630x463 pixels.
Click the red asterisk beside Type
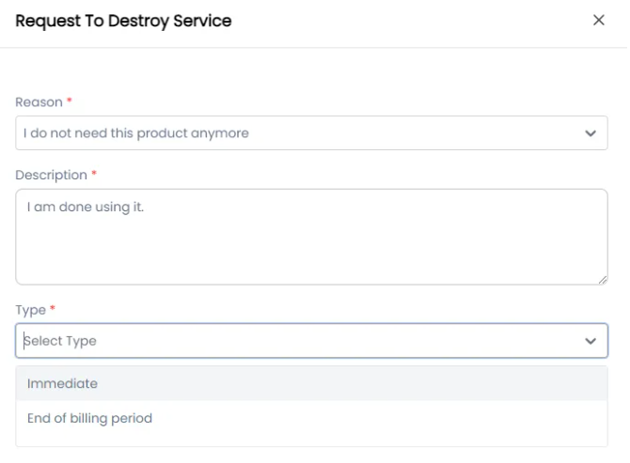pos(53,307)
